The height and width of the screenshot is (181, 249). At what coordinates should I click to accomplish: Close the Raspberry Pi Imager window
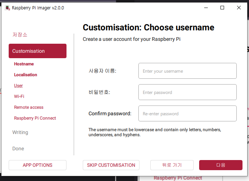pos(239,8)
